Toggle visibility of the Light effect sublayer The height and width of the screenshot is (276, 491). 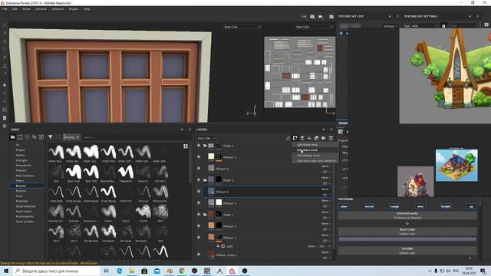[218, 246]
